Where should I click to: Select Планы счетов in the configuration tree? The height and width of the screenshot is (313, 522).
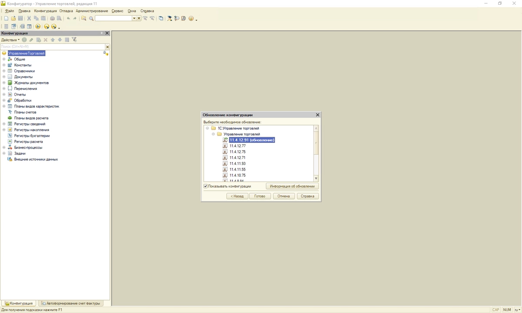[x=25, y=112]
